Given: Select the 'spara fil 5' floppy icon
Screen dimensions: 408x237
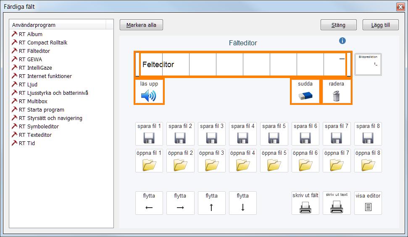Looking at the screenshot, I should point(274,138).
